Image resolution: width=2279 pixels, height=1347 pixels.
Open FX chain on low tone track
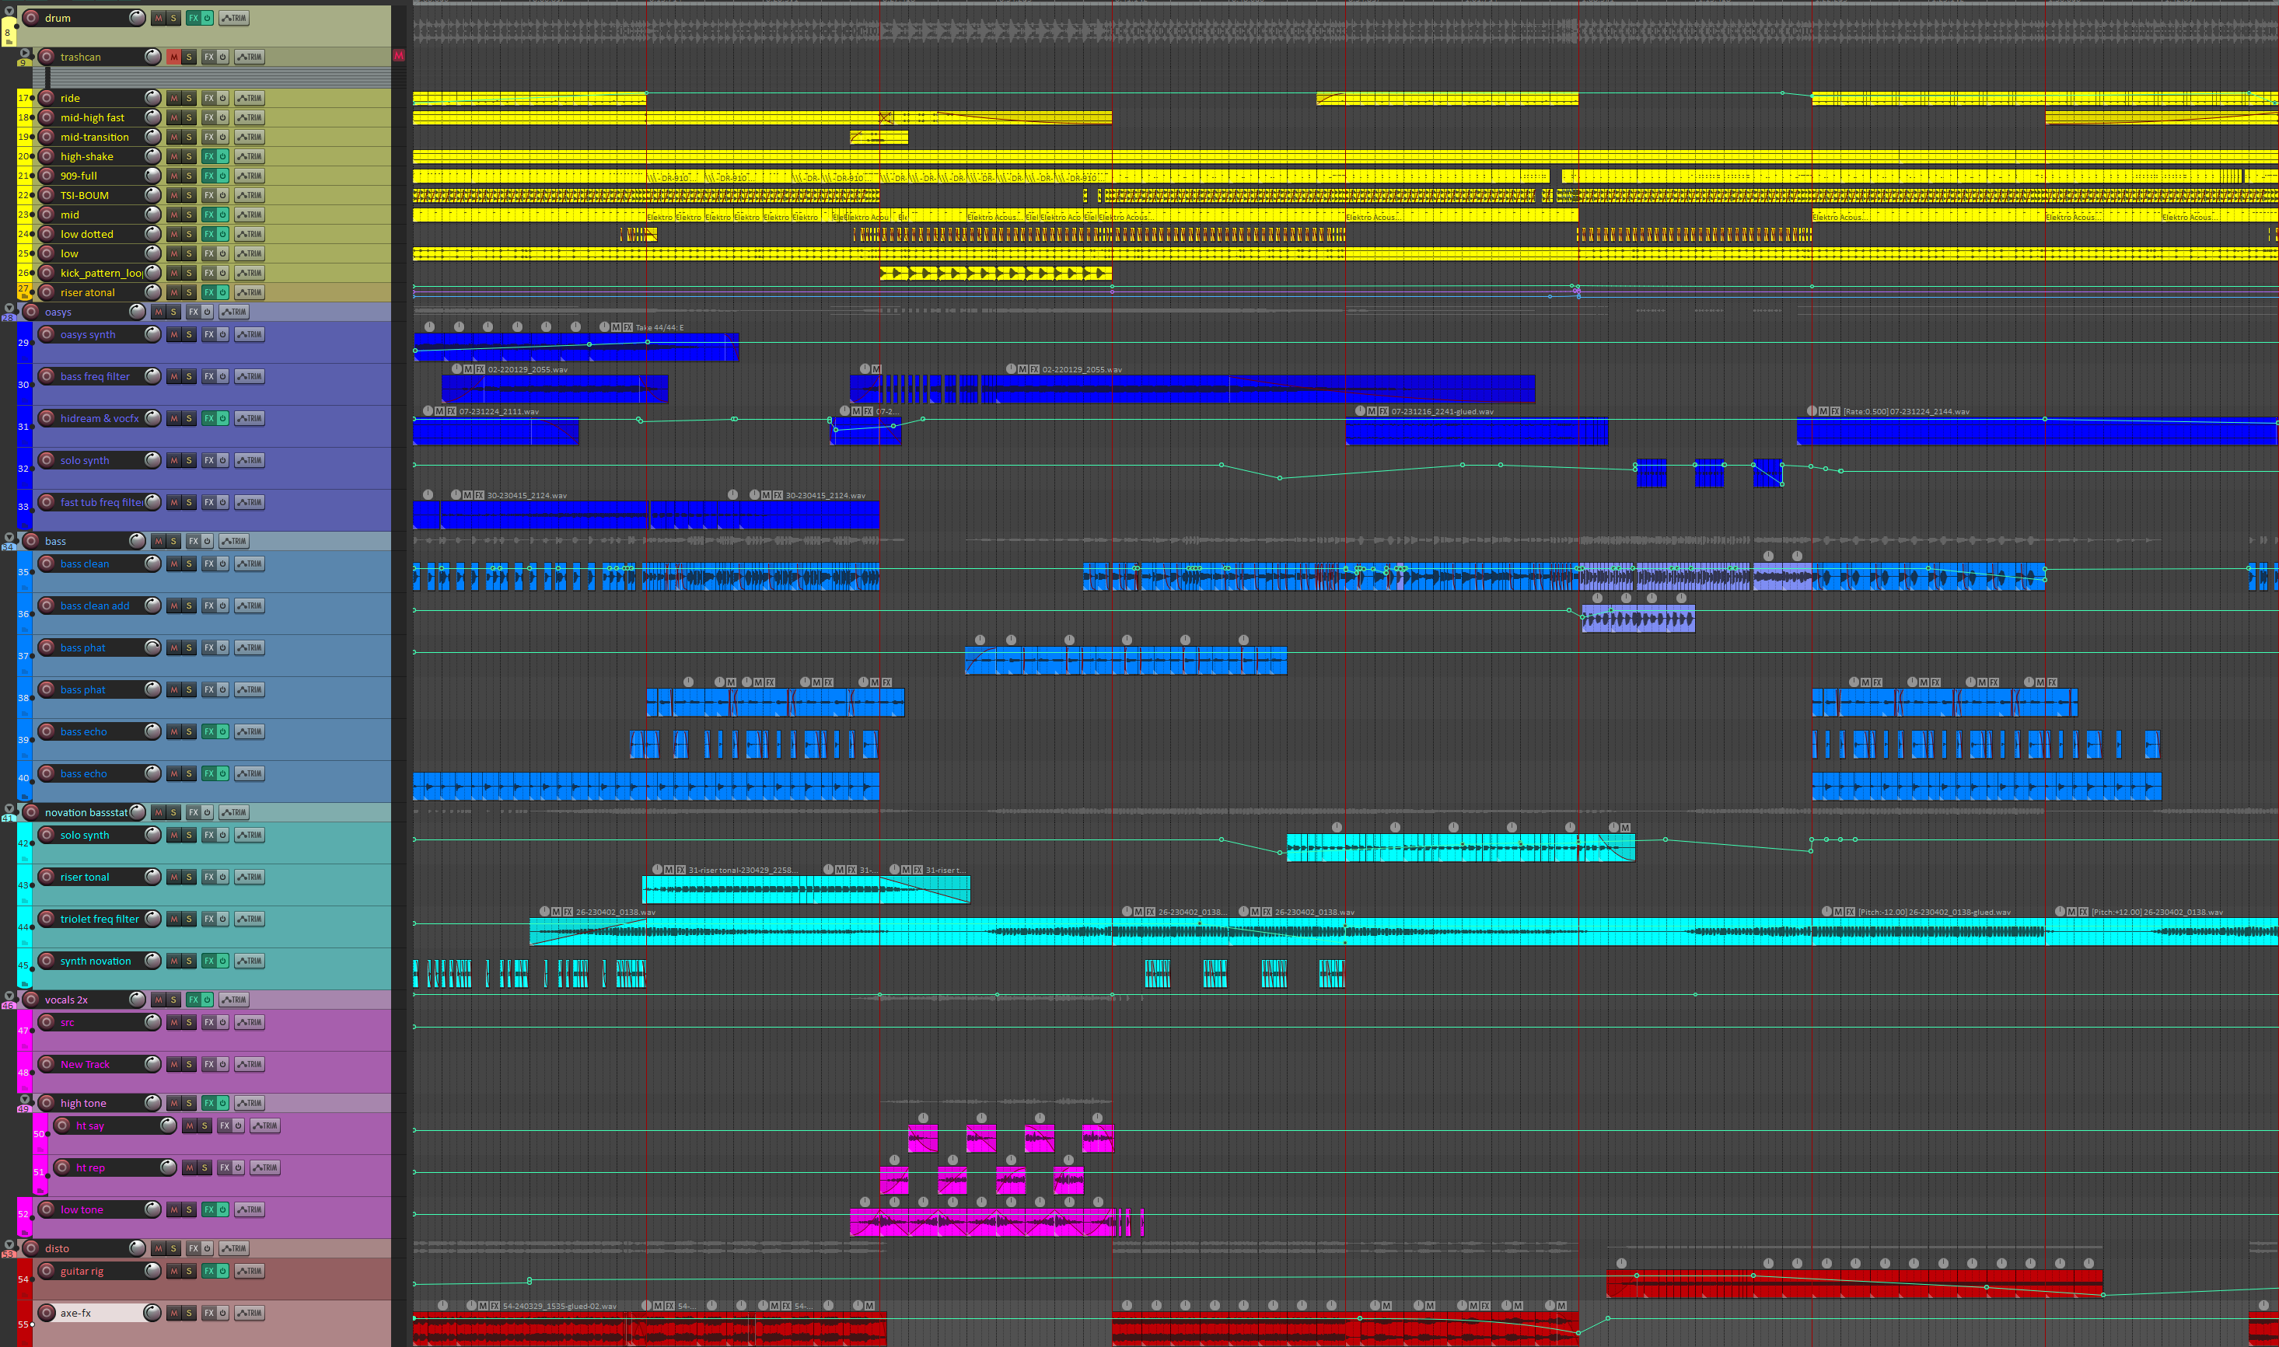pyautogui.click(x=208, y=1210)
